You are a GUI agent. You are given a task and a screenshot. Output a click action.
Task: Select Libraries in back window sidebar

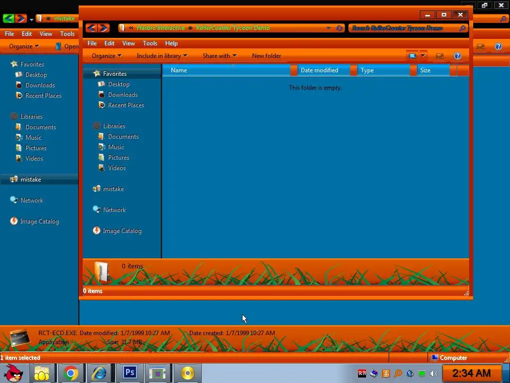click(31, 117)
